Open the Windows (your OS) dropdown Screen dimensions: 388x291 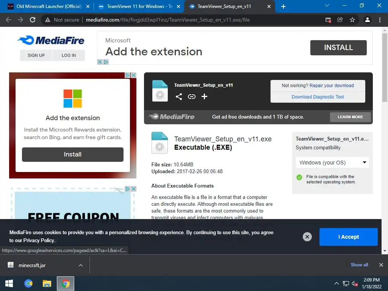[x=332, y=163]
